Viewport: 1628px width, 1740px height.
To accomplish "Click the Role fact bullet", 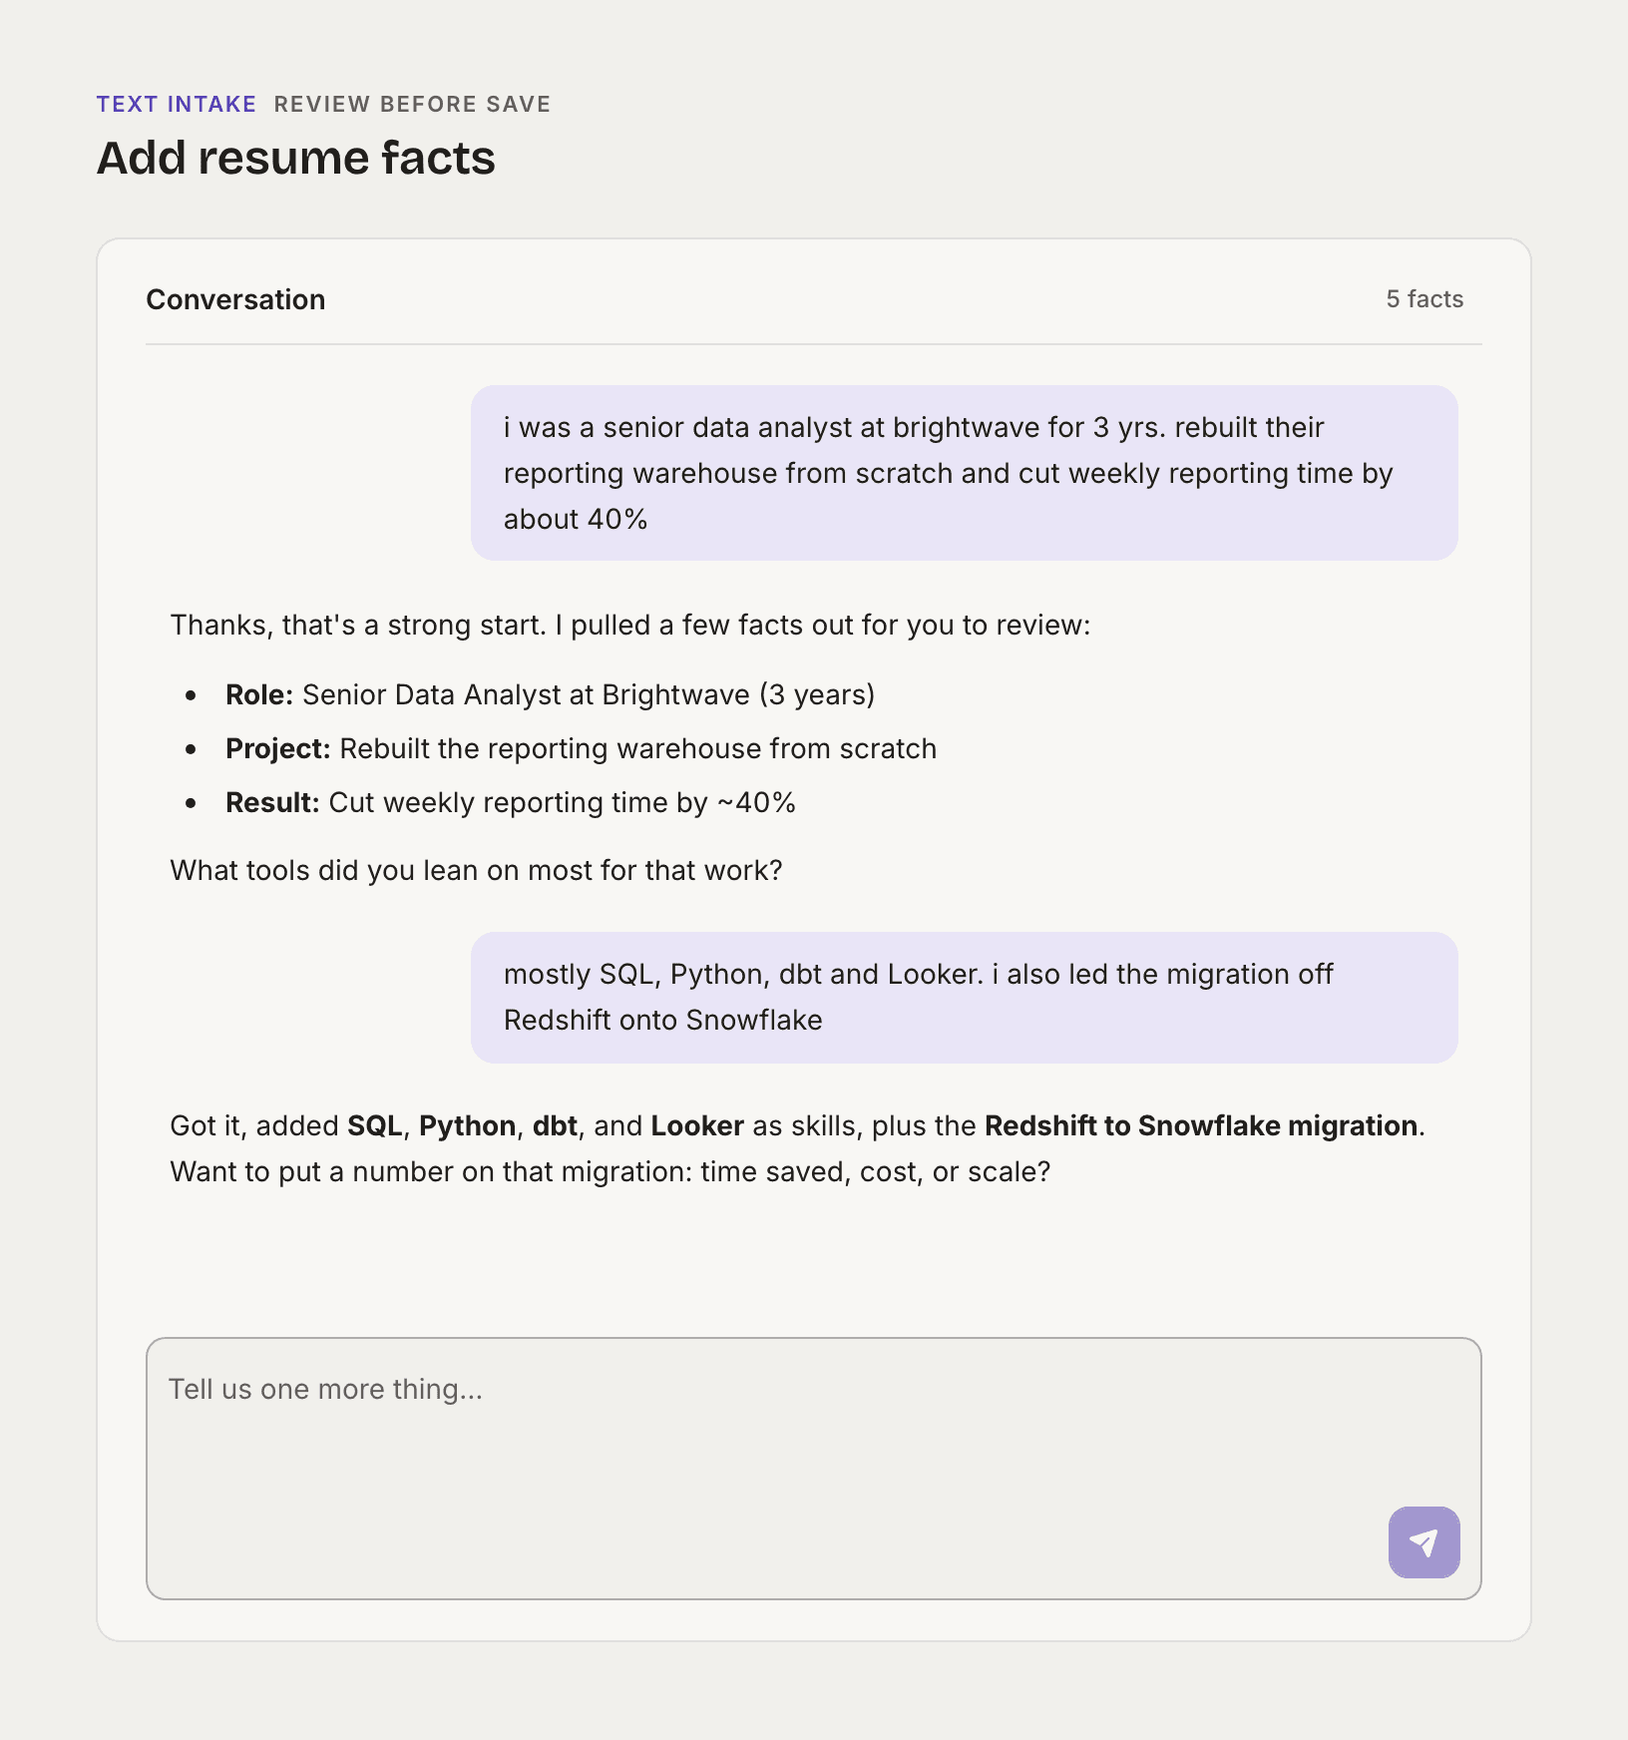I will 550,694.
